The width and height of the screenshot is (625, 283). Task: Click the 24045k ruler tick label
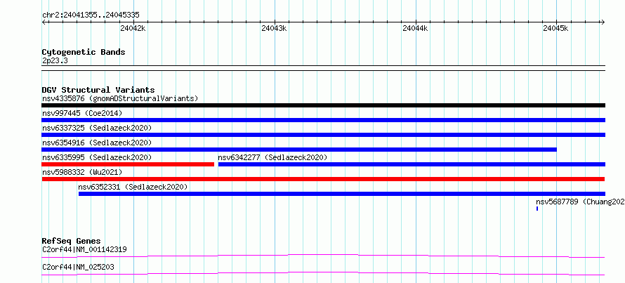[x=556, y=28]
